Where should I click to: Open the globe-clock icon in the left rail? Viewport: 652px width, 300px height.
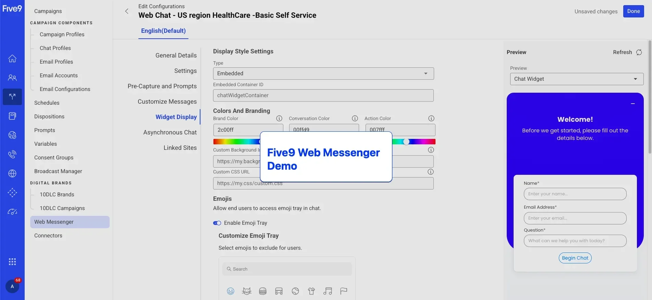pos(12,135)
